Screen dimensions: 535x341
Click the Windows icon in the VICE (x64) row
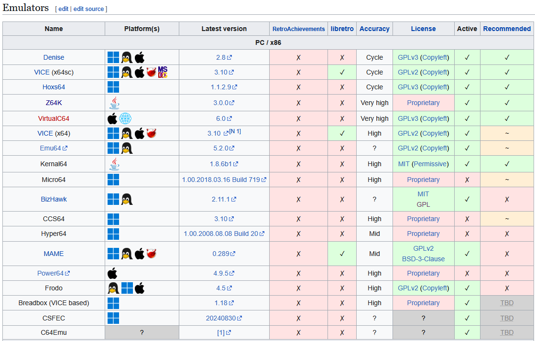[113, 133]
